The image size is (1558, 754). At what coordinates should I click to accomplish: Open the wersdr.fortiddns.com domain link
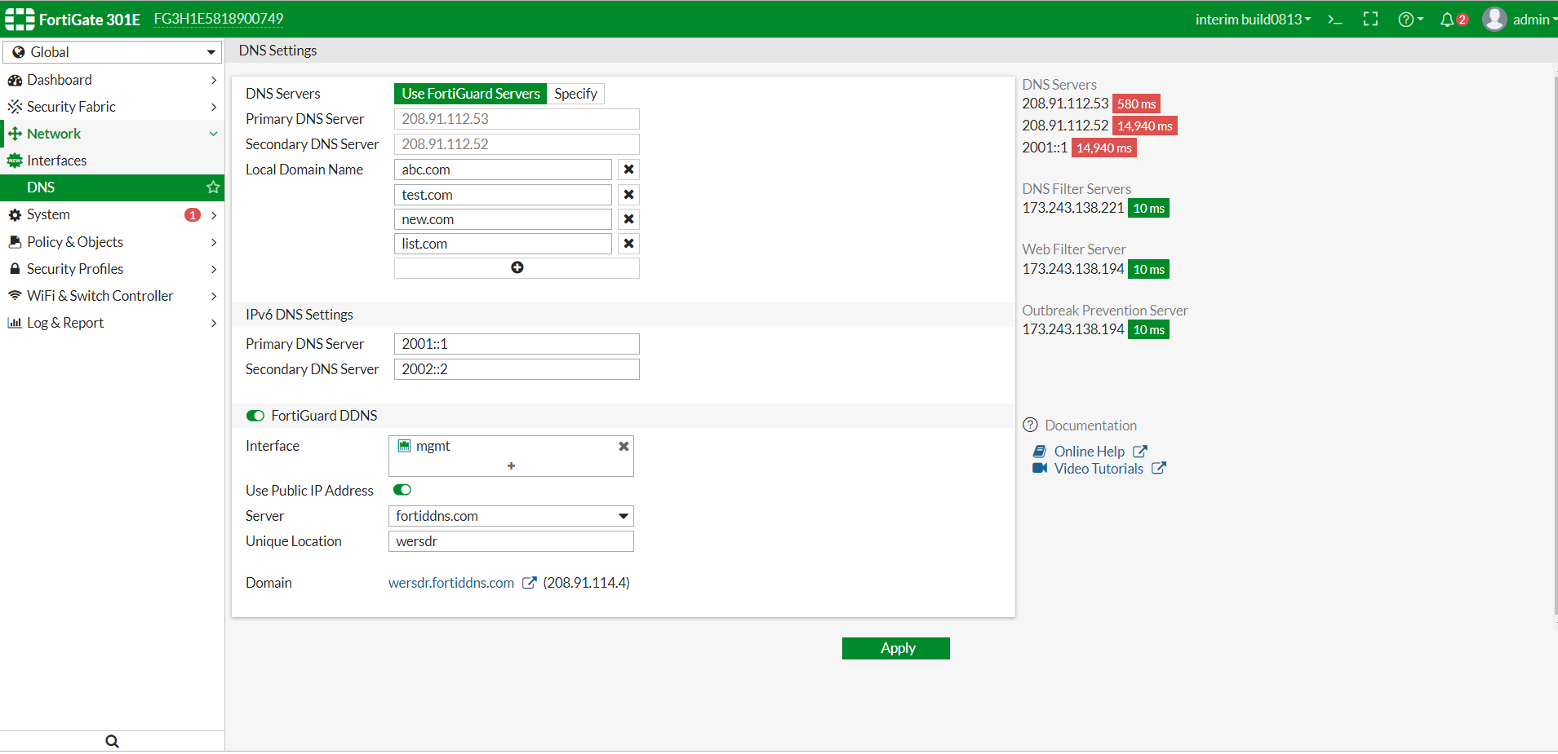(x=451, y=583)
